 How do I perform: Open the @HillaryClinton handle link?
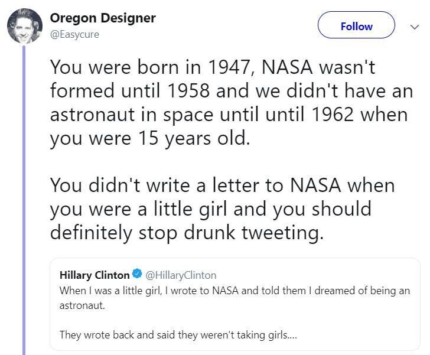point(181,275)
